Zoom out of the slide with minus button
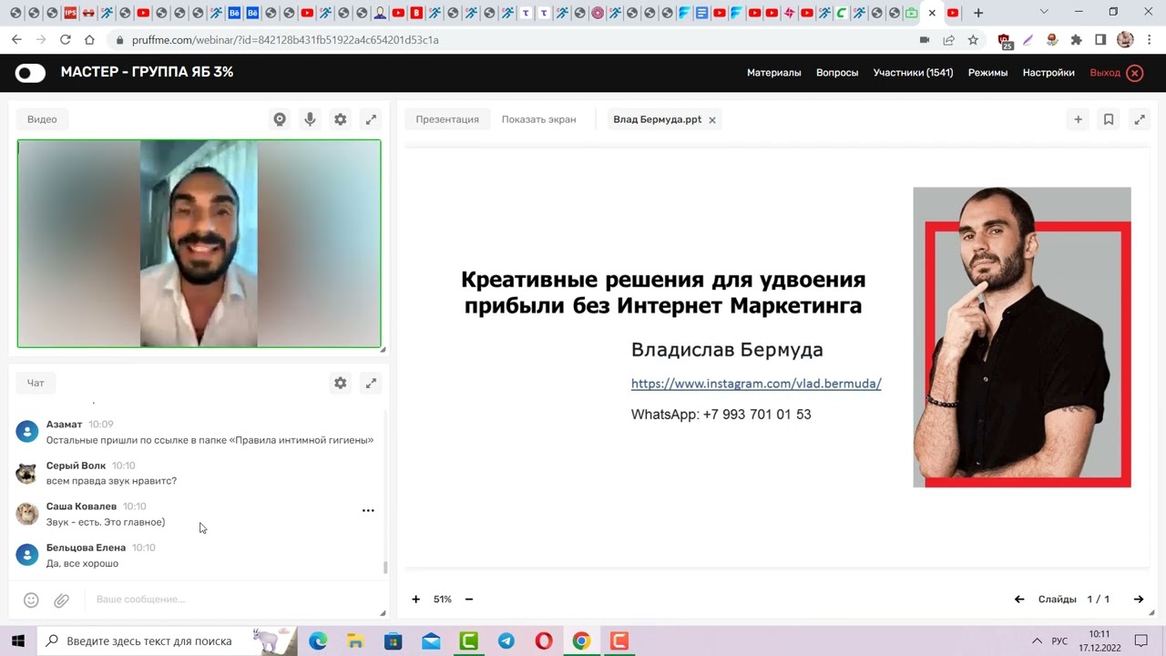The width and height of the screenshot is (1166, 656). [469, 600]
